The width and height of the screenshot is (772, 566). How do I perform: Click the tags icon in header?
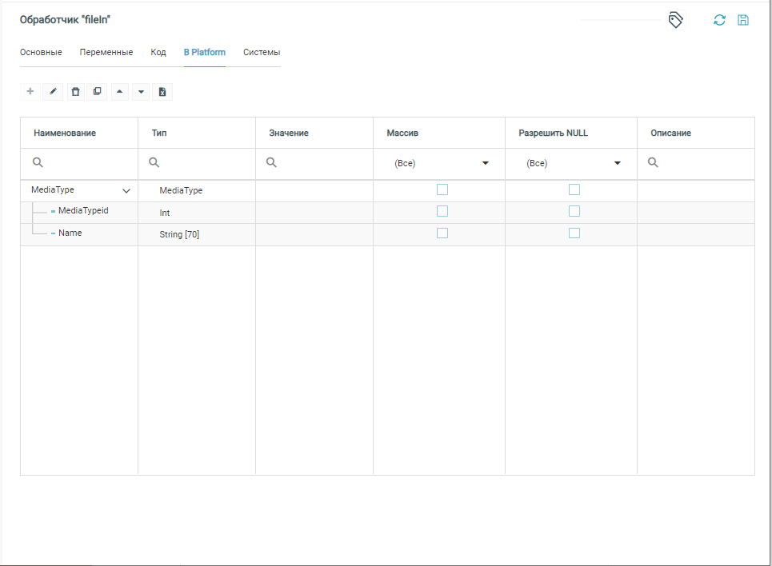tap(675, 20)
